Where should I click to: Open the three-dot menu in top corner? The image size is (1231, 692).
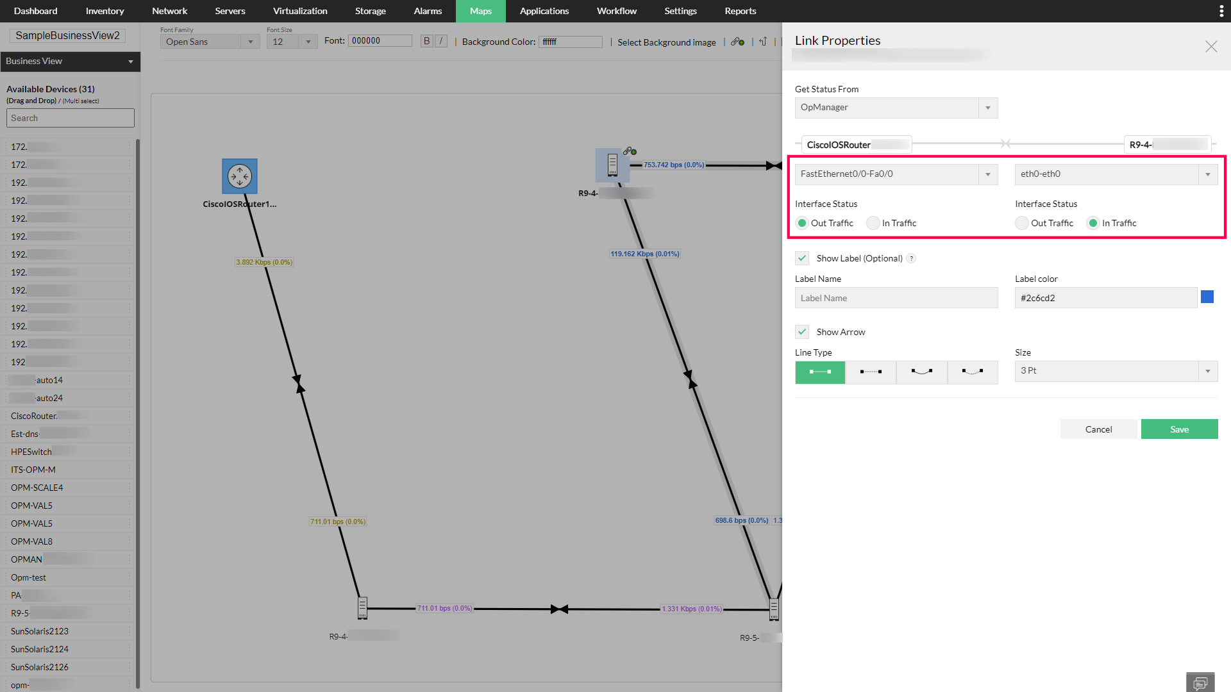click(x=1221, y=11)
